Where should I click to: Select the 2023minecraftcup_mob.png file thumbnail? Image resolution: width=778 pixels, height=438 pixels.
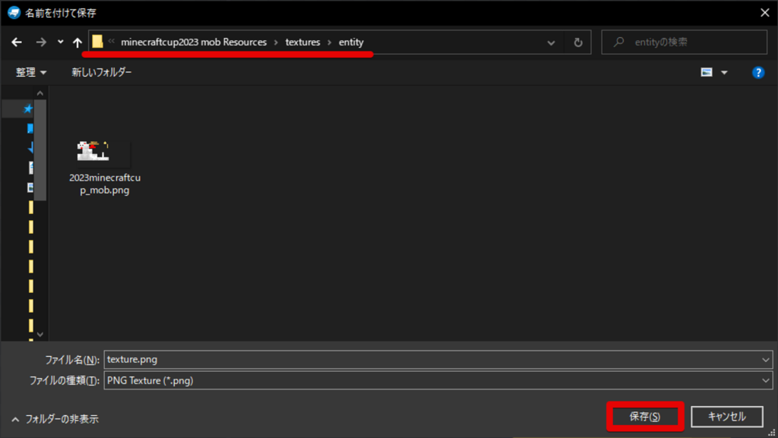pyautogui.click(x=99, y=153)
